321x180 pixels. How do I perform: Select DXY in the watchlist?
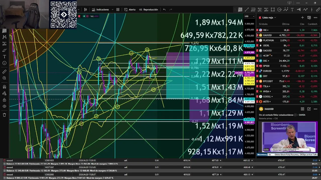[x=288, y=76]
